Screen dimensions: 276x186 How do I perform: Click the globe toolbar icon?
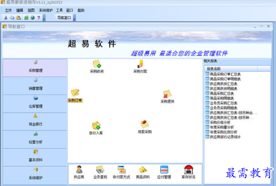coord(33,18)
